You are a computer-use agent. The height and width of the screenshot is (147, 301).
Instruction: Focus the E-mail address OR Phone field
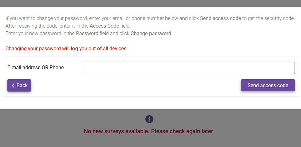[x=188, y=68]
